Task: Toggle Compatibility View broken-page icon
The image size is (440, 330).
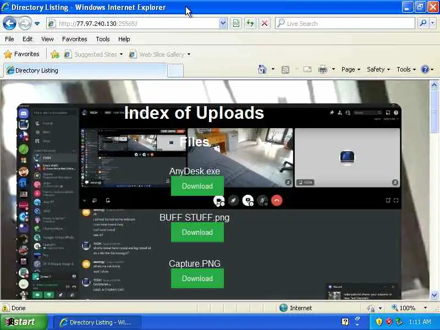Action: [236, 24]
